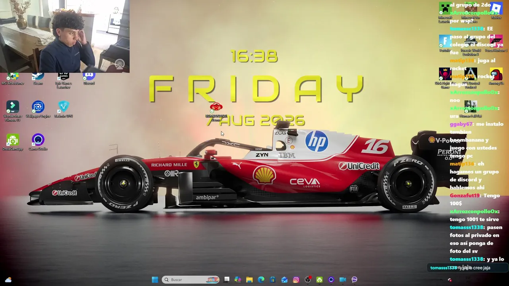Open the Minecraft Launcher desktop icon

coord(445,13)
